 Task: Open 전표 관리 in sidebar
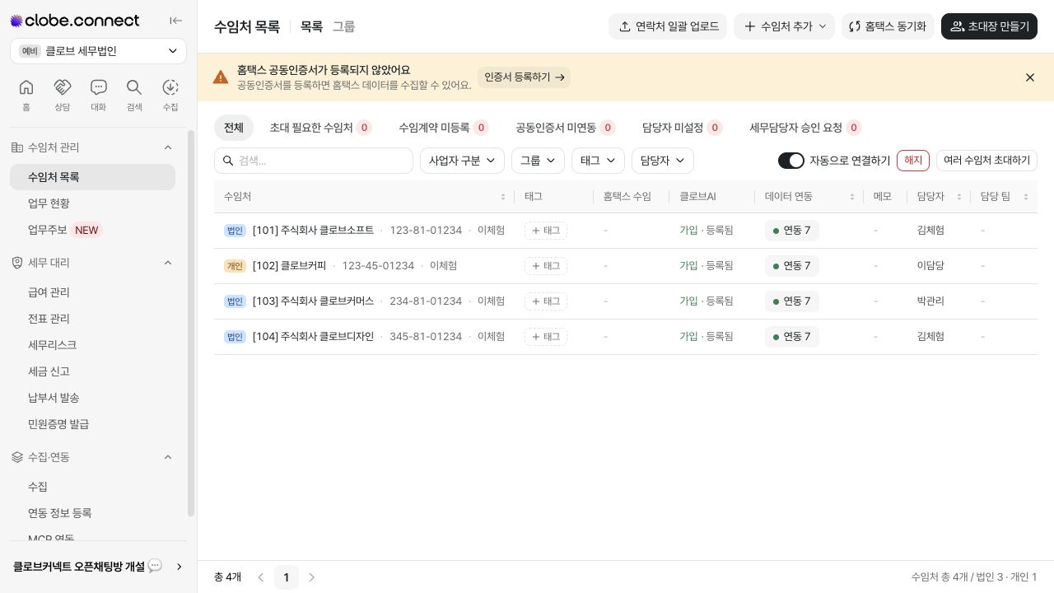click(x=92, y=319)
